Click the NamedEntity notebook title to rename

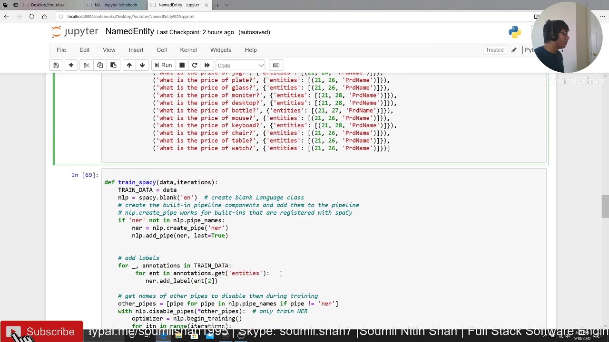coord(129,31)
